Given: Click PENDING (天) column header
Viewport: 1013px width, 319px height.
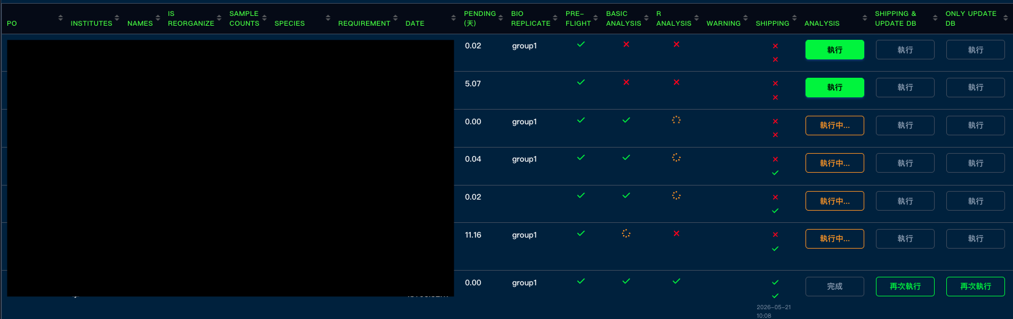Looking at the screenshot, I should [x=480, y=18].
